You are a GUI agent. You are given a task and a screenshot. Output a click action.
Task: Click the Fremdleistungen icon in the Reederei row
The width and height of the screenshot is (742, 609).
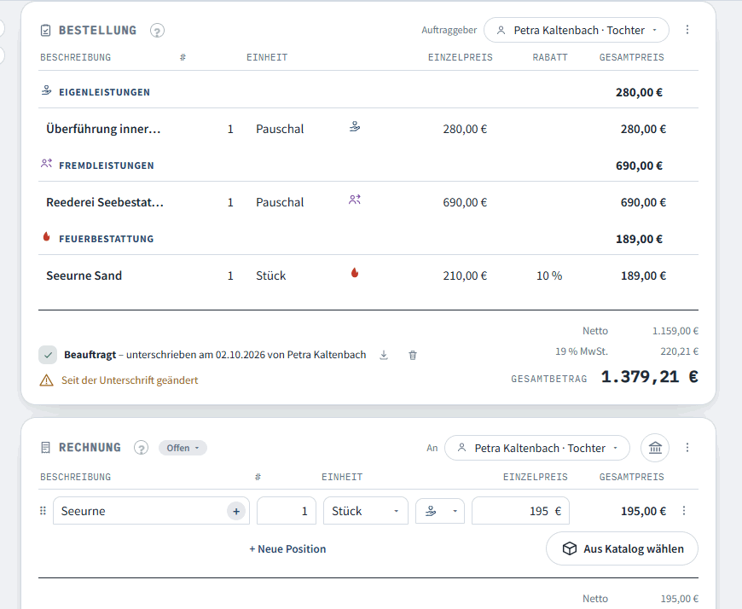[355, 200]
